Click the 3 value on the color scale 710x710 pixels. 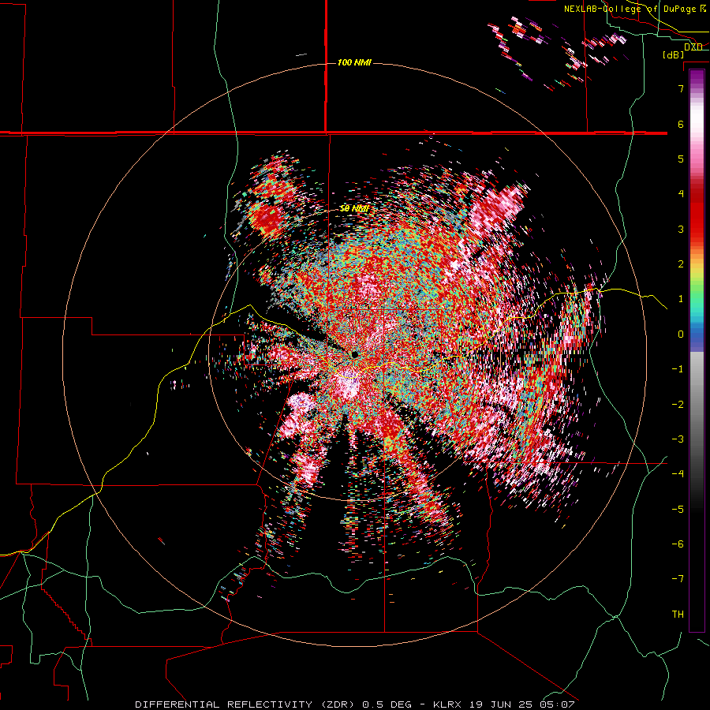pyautogui.click(x=681, y=229)
